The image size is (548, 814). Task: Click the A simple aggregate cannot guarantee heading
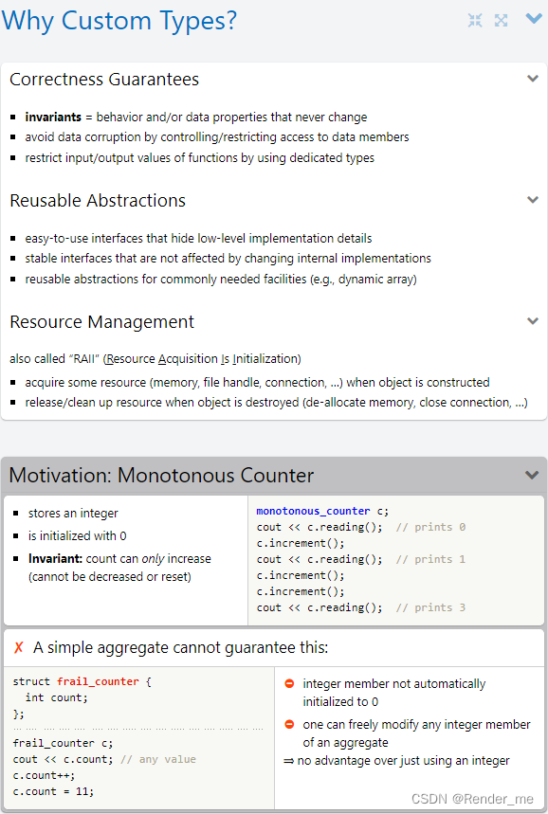181,648
